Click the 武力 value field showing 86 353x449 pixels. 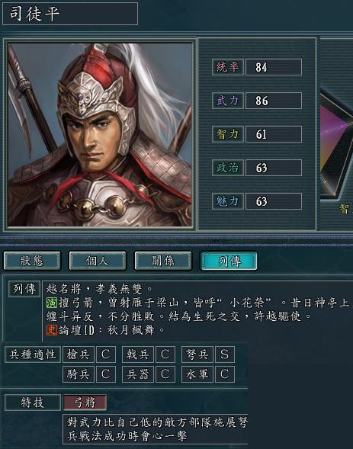coord(274,101)
